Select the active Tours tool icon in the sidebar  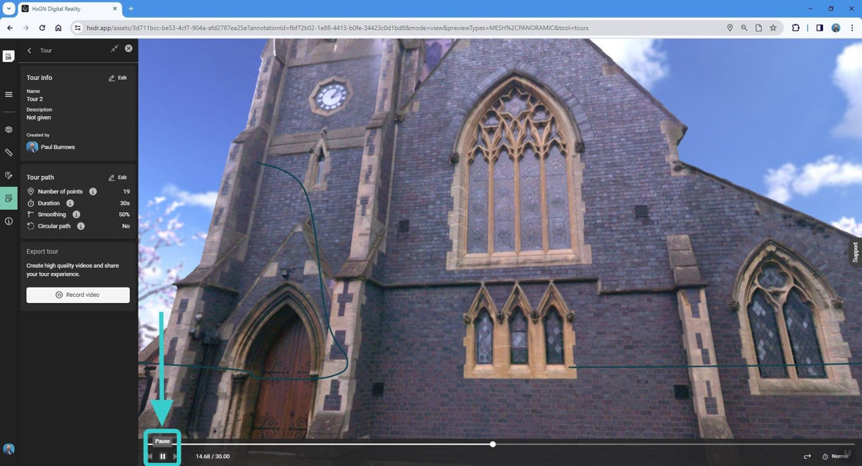8,198
